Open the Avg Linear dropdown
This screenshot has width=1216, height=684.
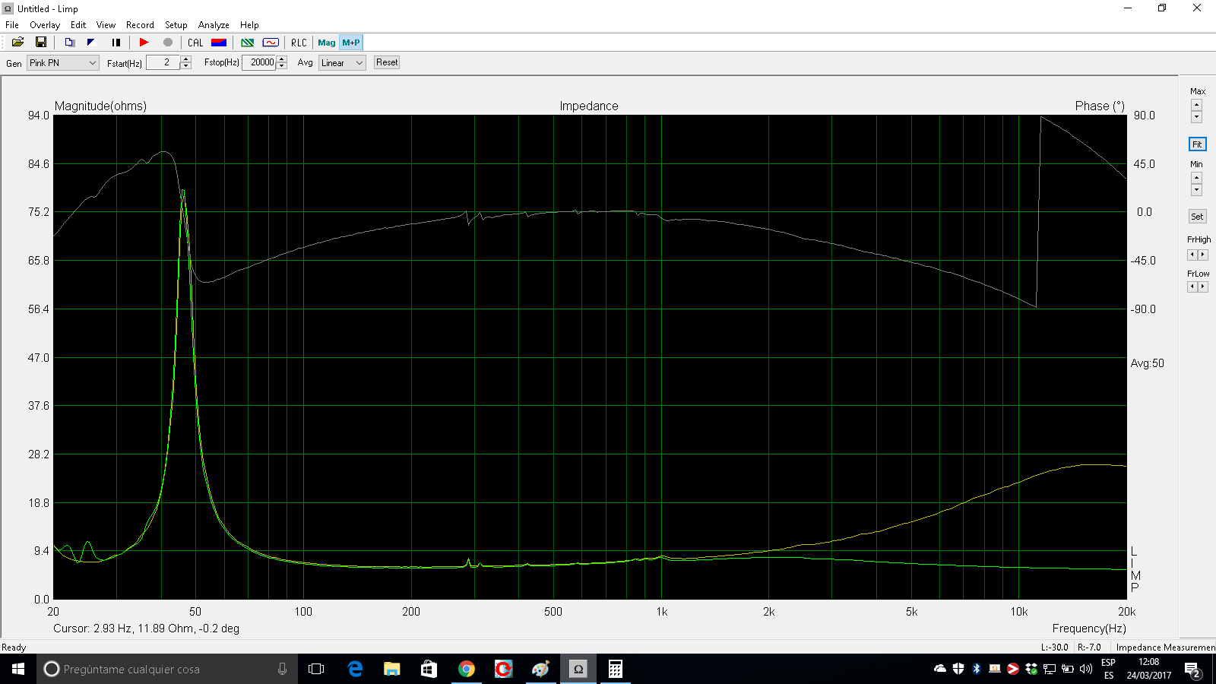pos(342,63)
